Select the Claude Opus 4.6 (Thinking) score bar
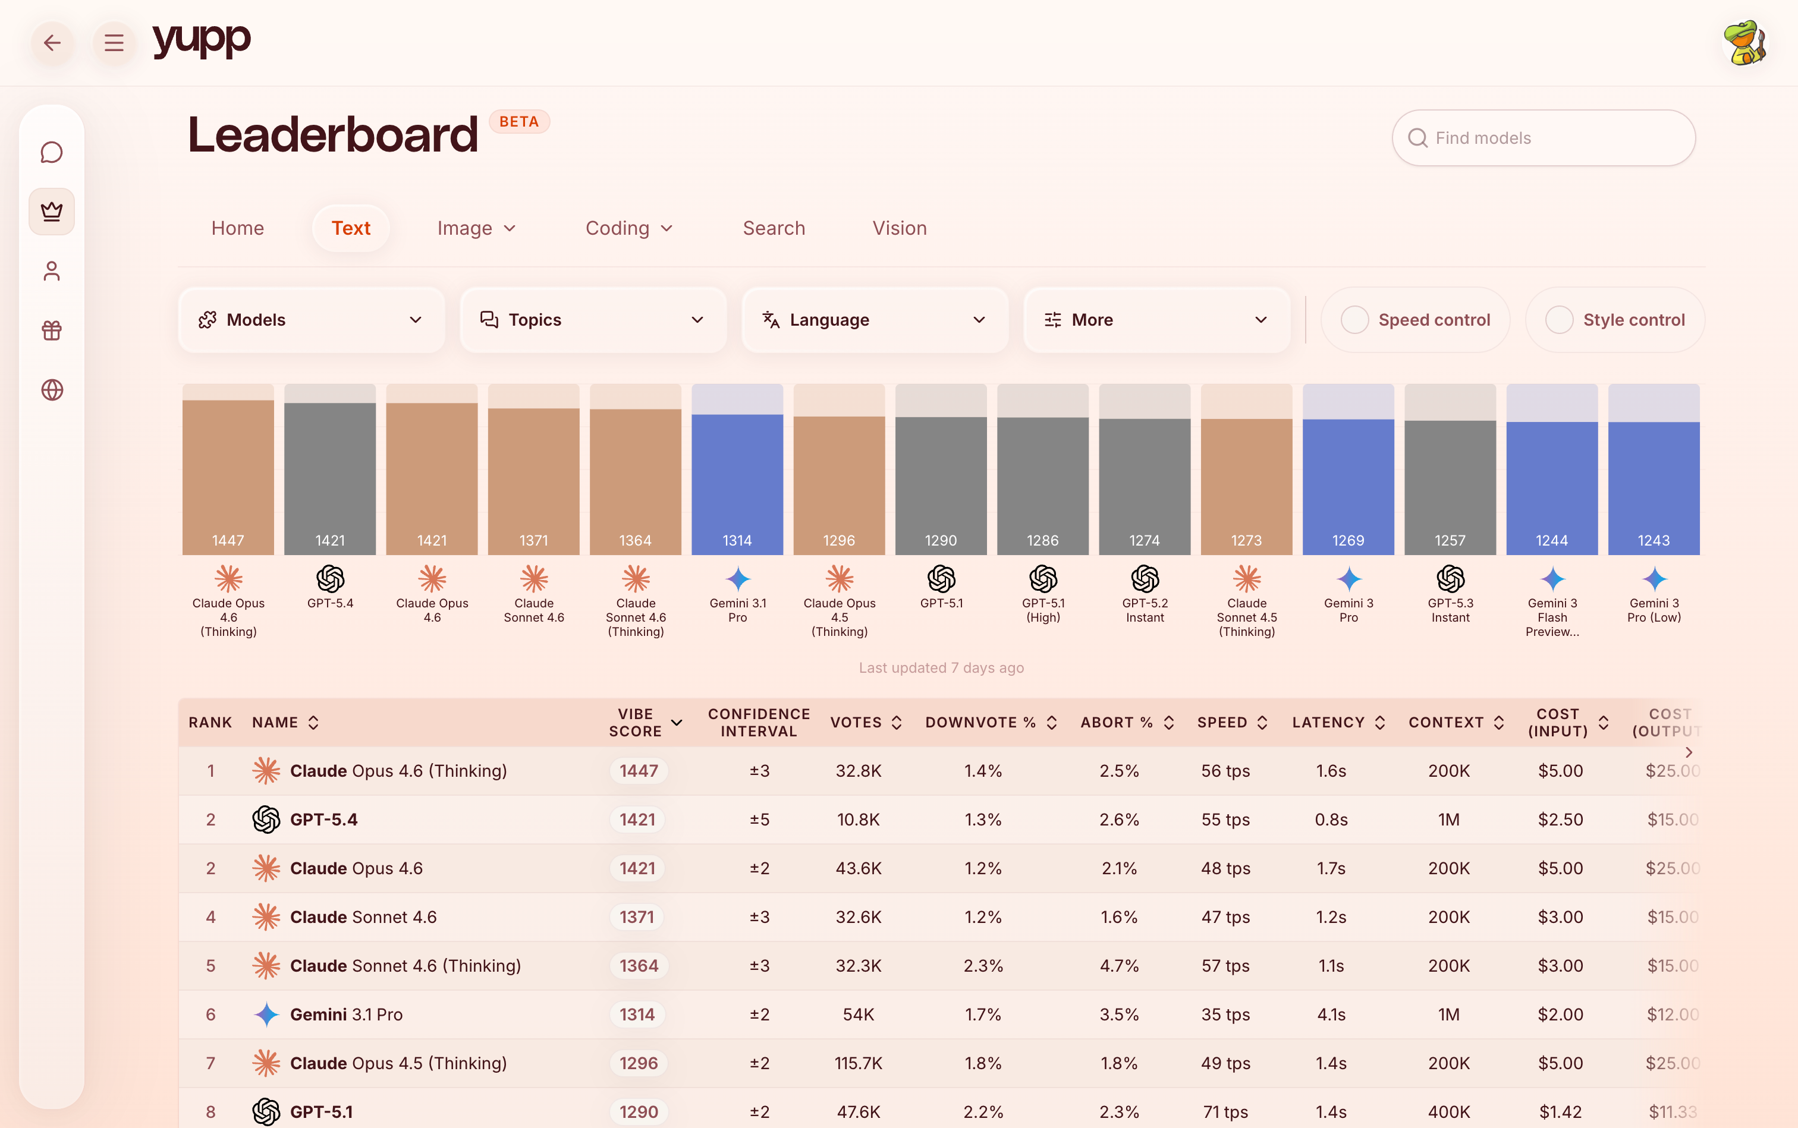 click(228, 470)
